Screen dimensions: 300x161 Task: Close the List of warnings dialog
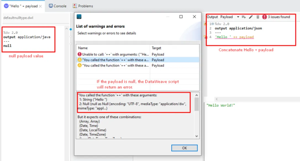[x=194, y=17]
